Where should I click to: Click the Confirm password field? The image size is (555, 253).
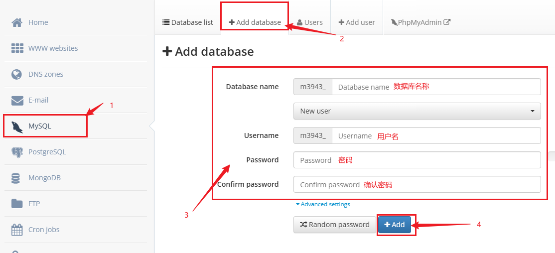point(417,184)
